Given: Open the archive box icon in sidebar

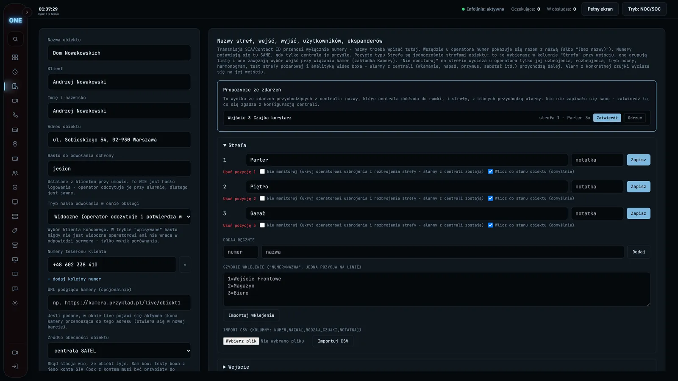Looking at the screenshot, I should pos(15,245).
